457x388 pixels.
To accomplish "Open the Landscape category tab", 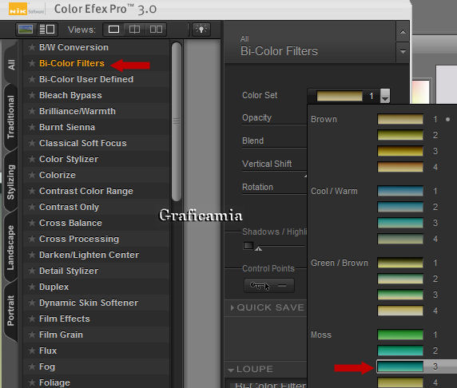I will click(10, 247).
